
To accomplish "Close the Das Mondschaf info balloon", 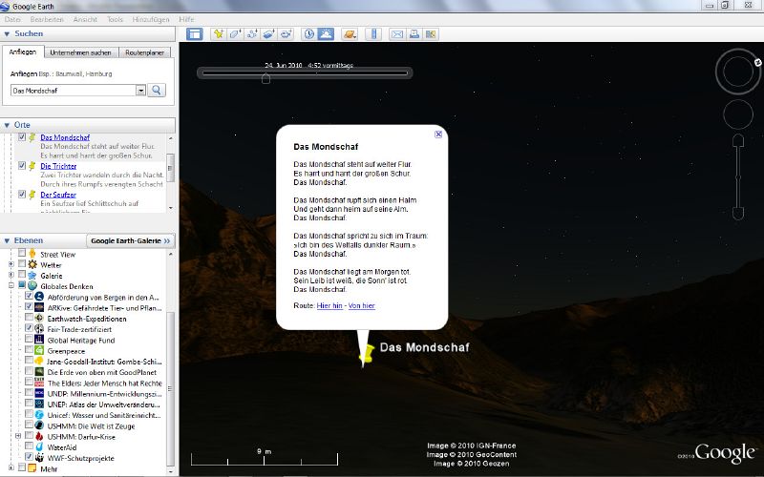I will [x=438, y=135].
